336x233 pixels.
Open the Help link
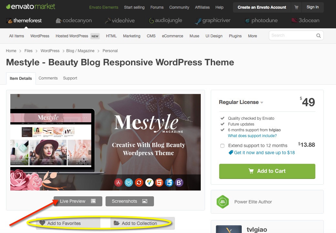click(x=219, y=7)
